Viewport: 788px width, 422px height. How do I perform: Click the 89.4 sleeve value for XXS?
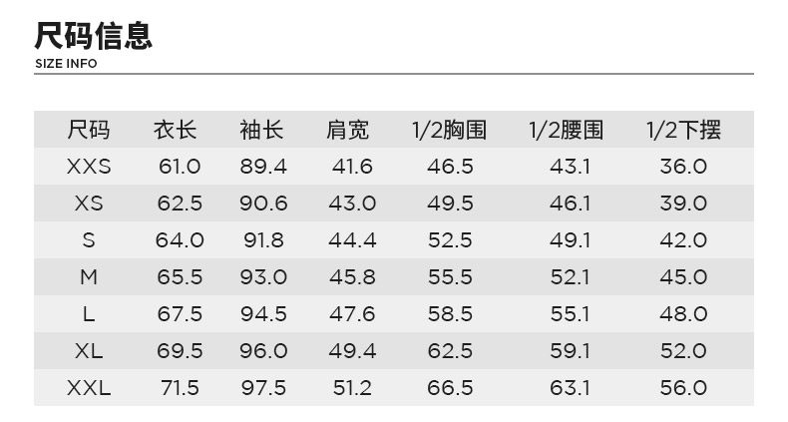263,167
